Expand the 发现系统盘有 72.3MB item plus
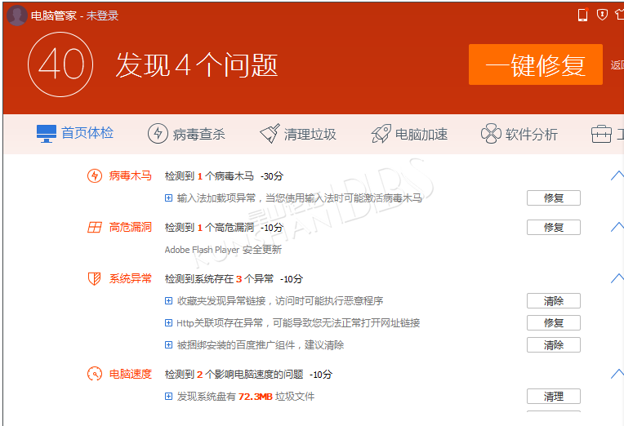Viewport: 624px width, 426px height. click(x=169, y=396)
